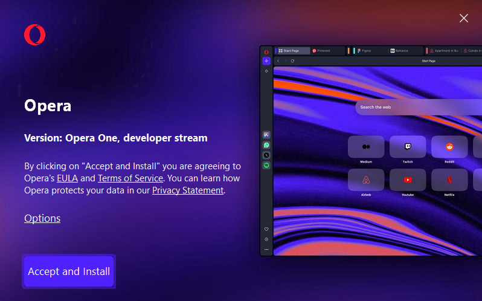
Task: Open the Privacy Statement link
Action: click(x=188, y=190)
